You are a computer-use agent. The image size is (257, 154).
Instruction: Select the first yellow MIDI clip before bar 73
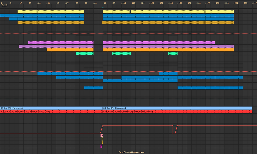pos(51,12)
